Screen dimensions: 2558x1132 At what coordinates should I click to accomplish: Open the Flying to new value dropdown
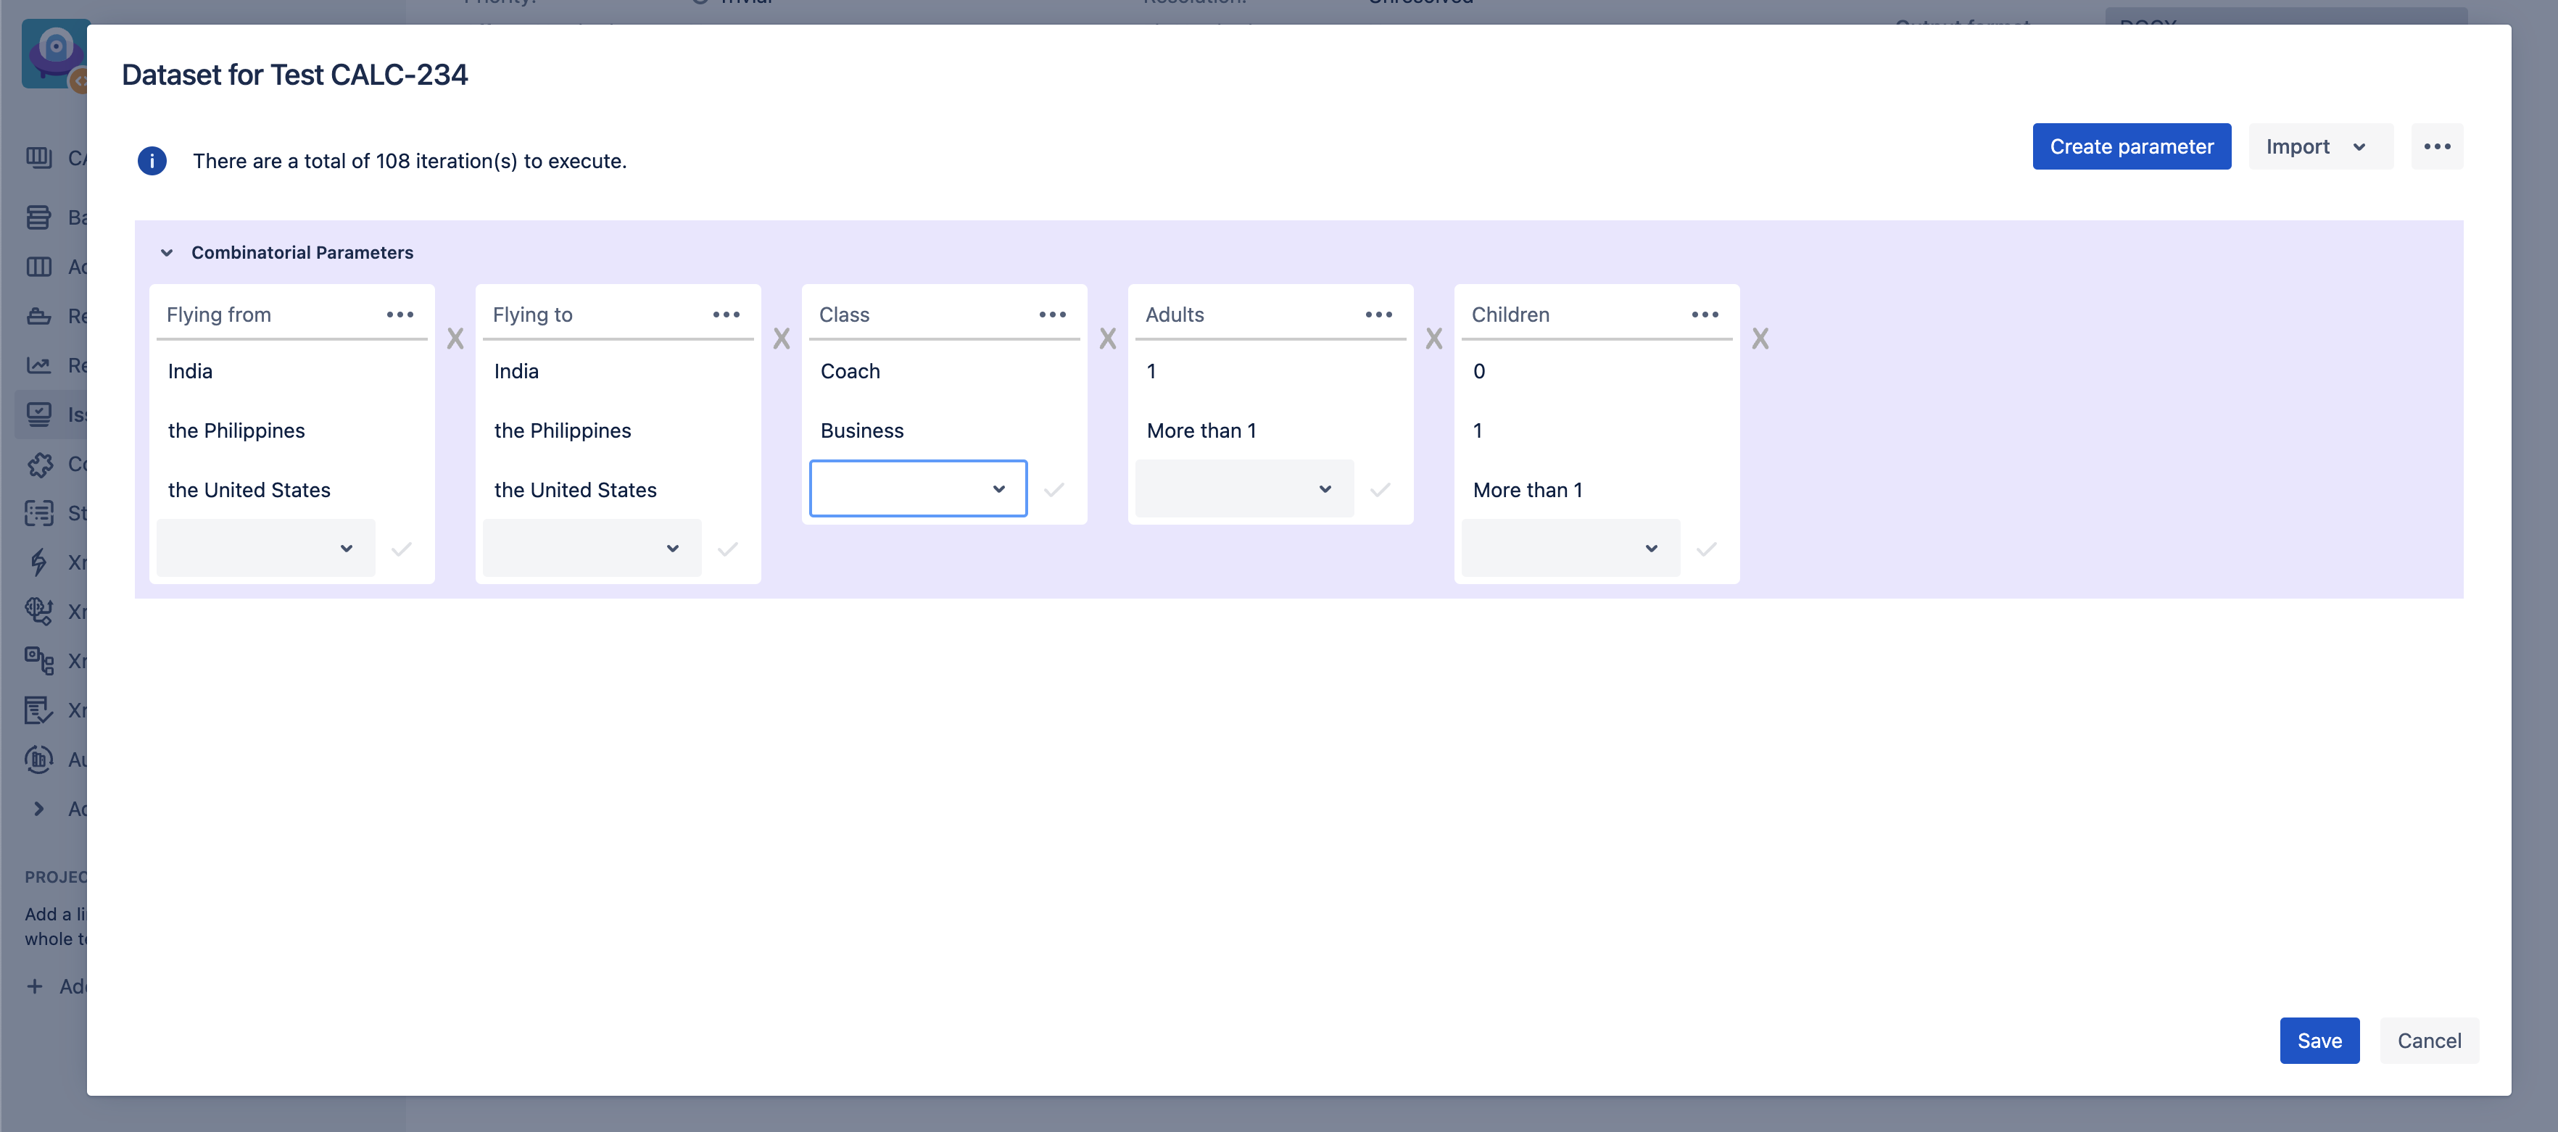click(592, 548)
